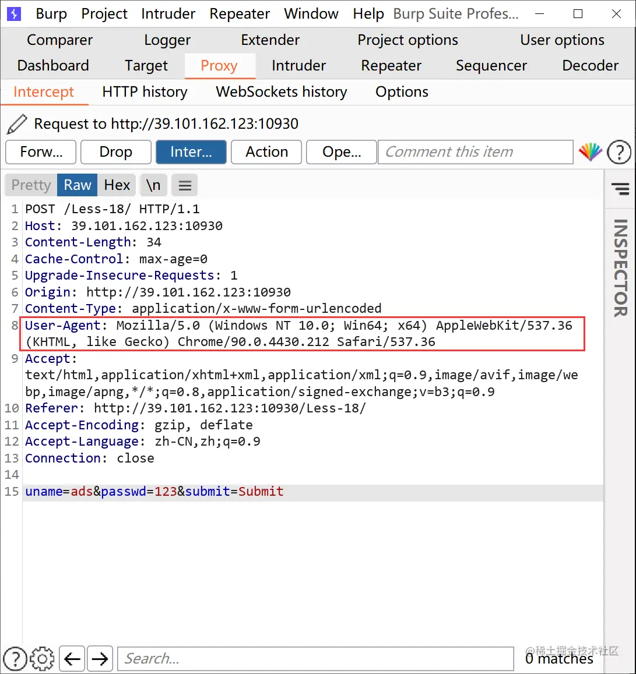This screenshot has width=636, height=674.
Task: Open the Project options tab
Action: point(407,40)
